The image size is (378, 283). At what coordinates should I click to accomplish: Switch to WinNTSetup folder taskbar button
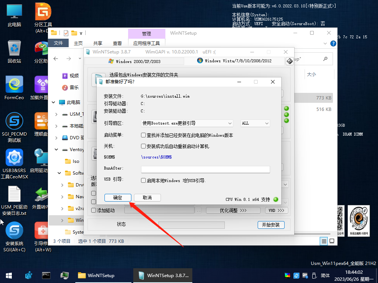(x=103, y=276)
